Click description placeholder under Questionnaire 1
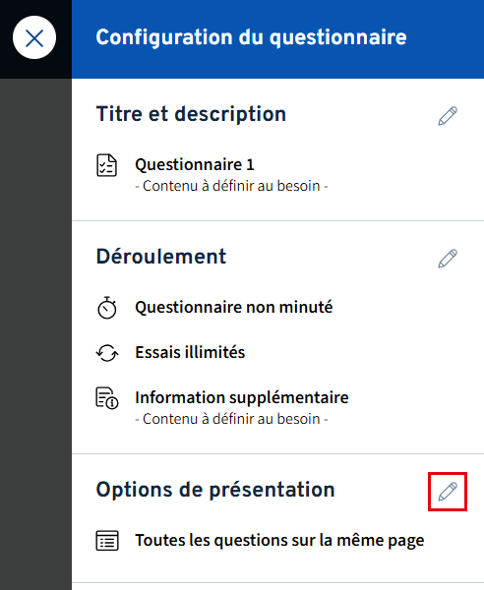Image resolution: width=484 pixels, height=590 pixels. coord(231,186)
